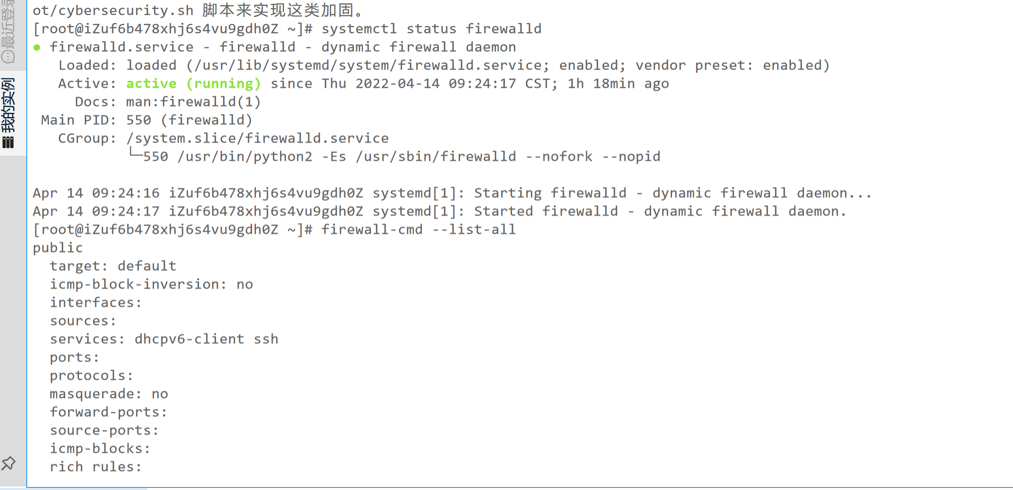This screenshot has height=490, width=1013.
Task: Click the instances icon beside 我的实例
Action: [8, 143]
